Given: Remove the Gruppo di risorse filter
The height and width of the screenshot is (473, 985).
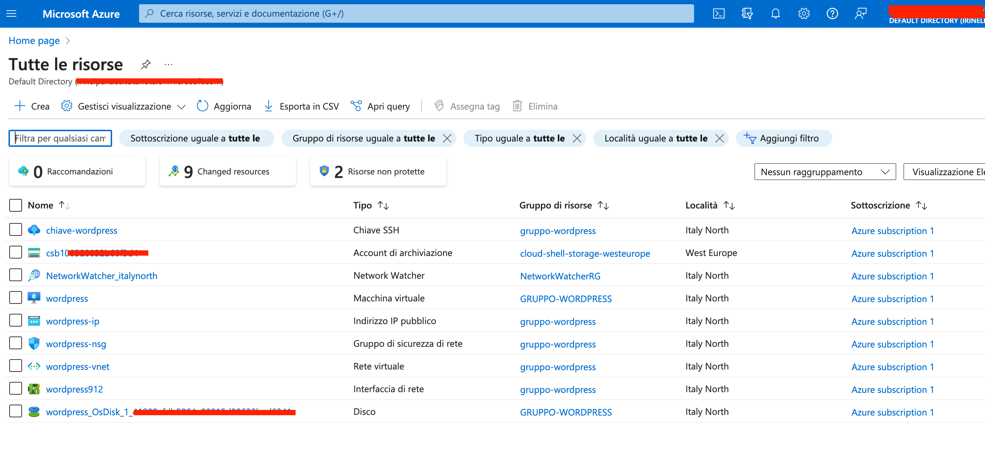Looking at the screenshot, I should click(447, 138).
